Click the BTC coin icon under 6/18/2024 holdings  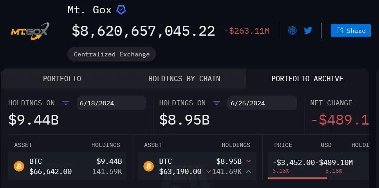tap(19, 166)
